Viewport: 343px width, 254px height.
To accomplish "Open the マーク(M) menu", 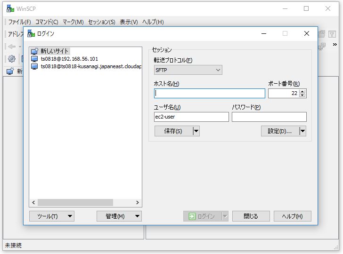I will (73, 22).
